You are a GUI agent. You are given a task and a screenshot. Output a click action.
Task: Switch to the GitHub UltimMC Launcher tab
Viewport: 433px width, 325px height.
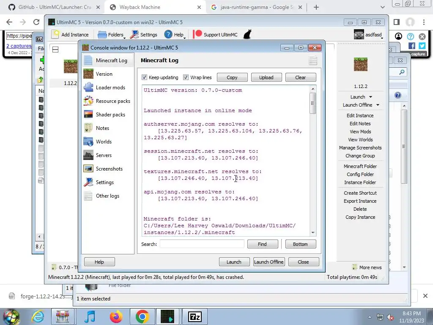(x=54, y=7)
